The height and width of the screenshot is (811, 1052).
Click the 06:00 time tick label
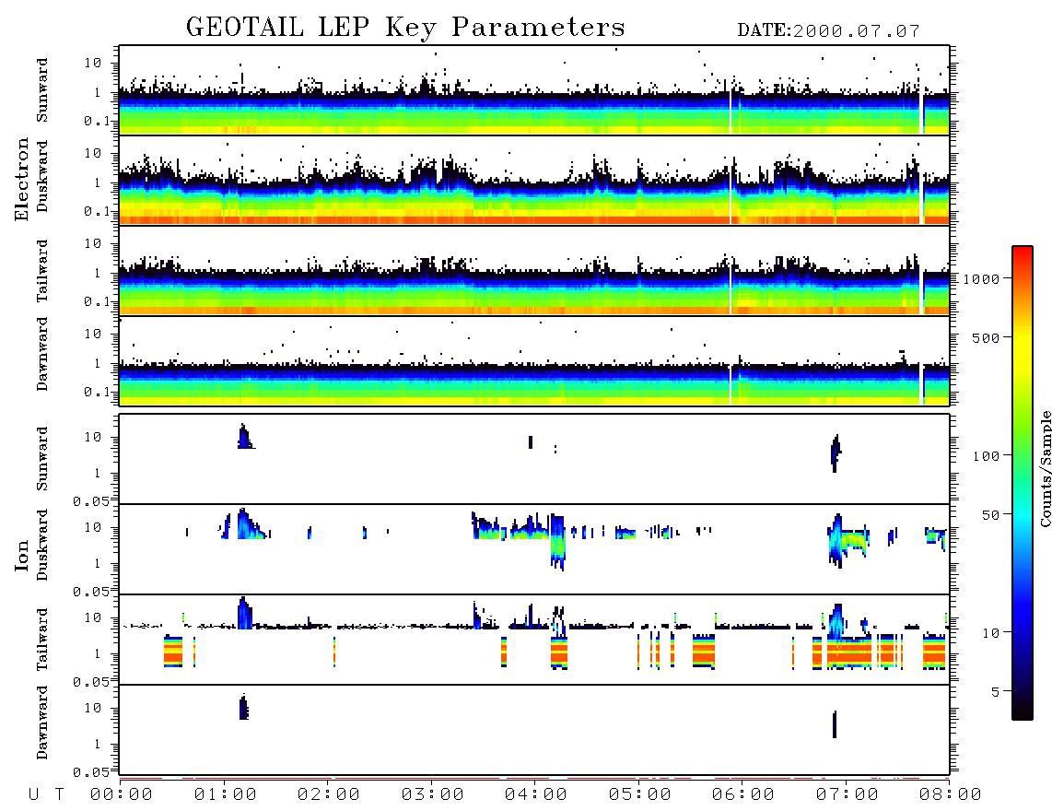point(743,795)
